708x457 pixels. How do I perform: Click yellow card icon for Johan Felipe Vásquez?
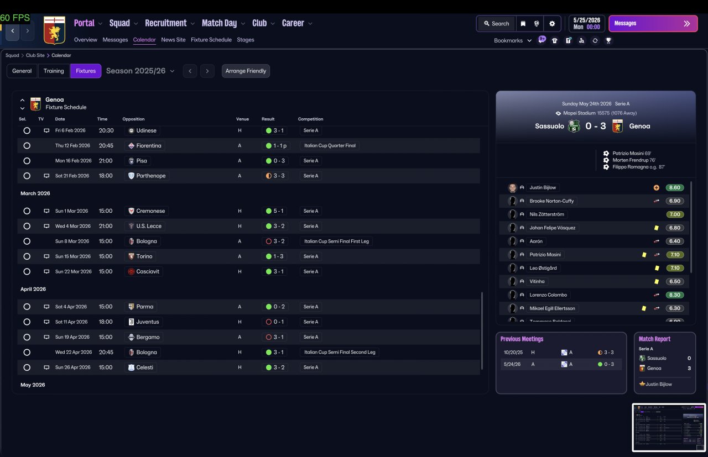tap(657, 228)
